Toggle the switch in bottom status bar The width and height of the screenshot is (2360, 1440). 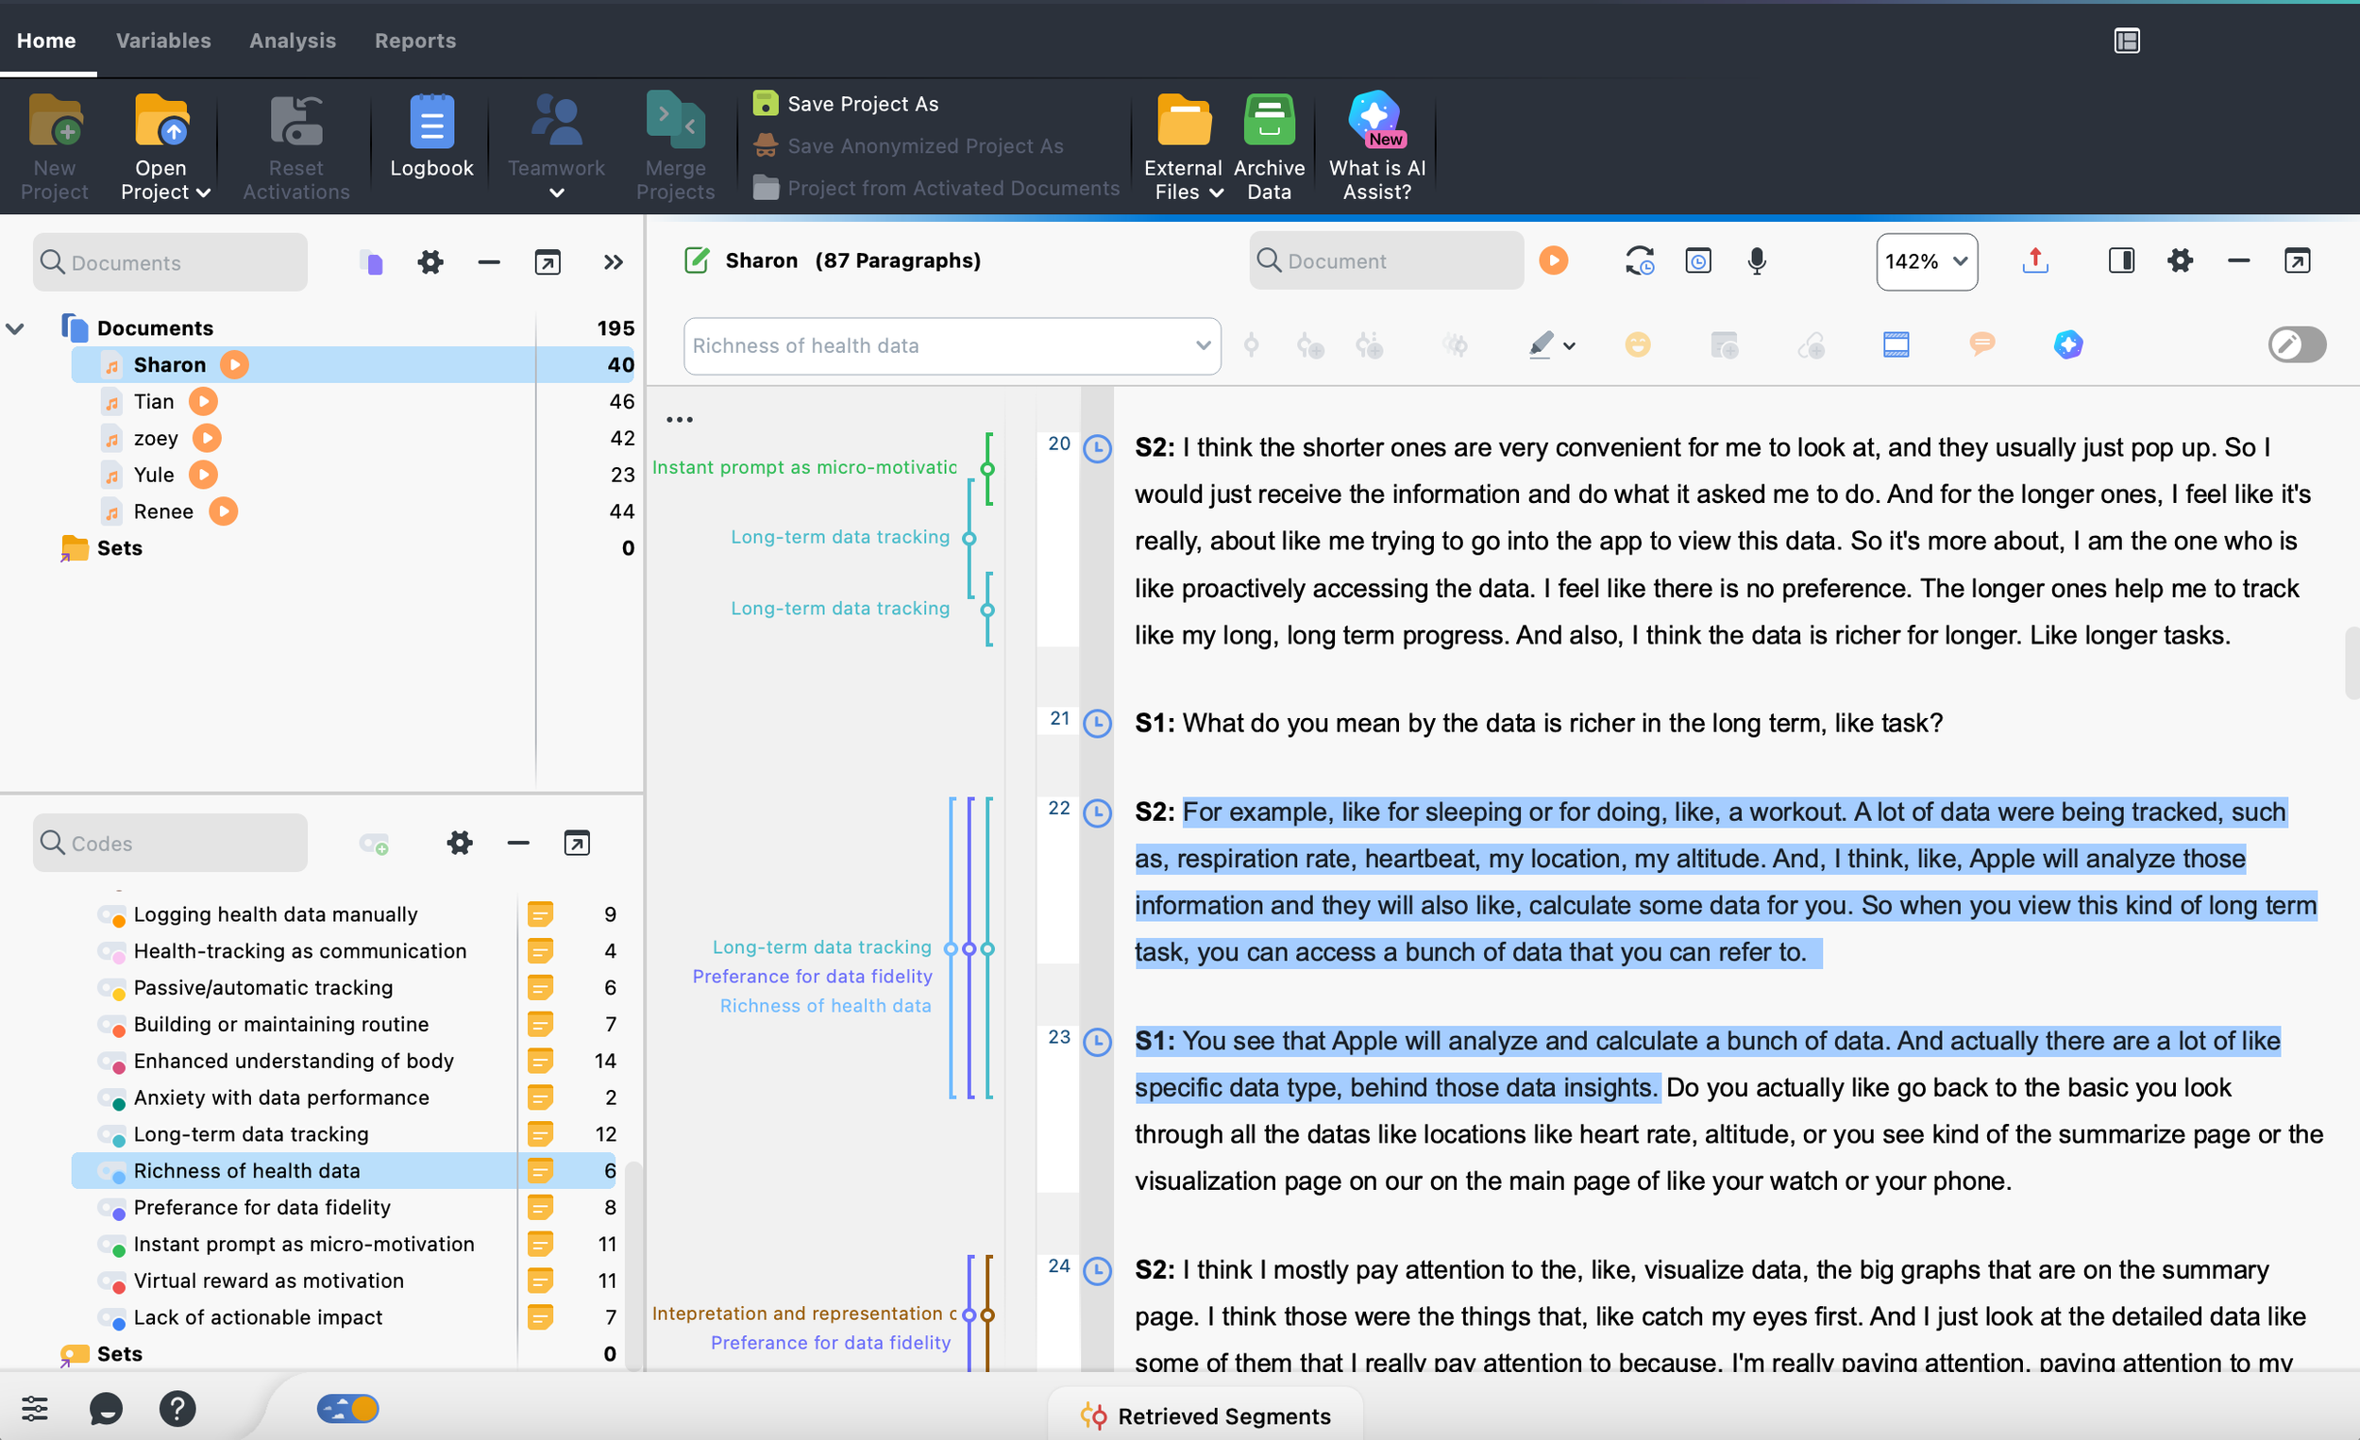pos(347,1409)
